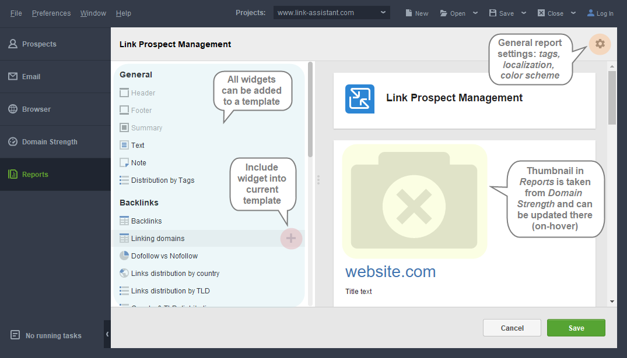Select the Prospects sidebar icon
627x358 pixels.
(13, 44)
